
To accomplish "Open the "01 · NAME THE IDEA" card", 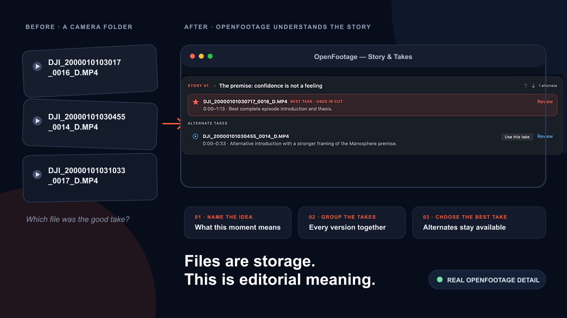I will click(x=238, y=223).
